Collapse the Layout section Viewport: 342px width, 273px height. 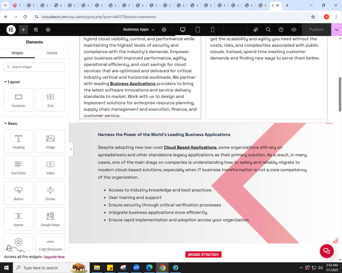(12, 82)
